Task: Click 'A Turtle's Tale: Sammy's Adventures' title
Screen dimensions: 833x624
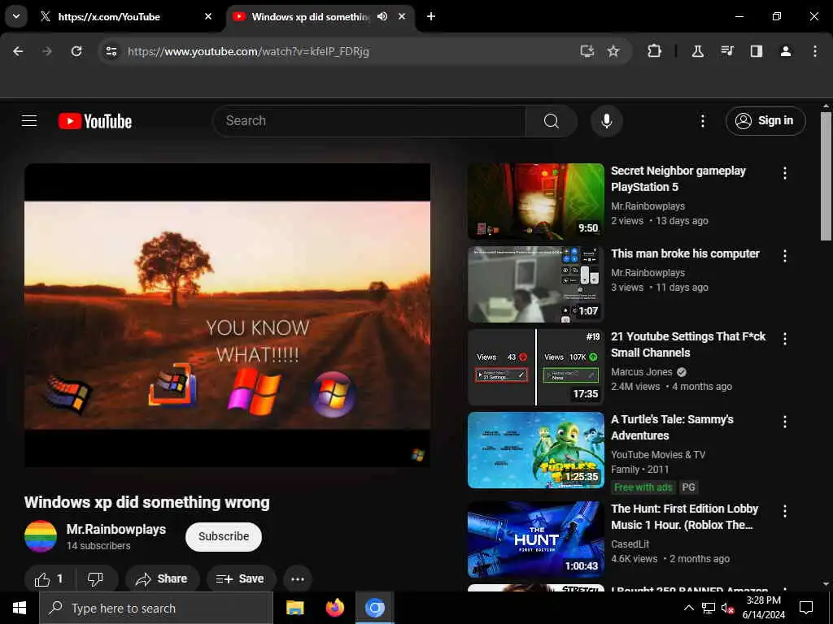Action: pos(672,427)
